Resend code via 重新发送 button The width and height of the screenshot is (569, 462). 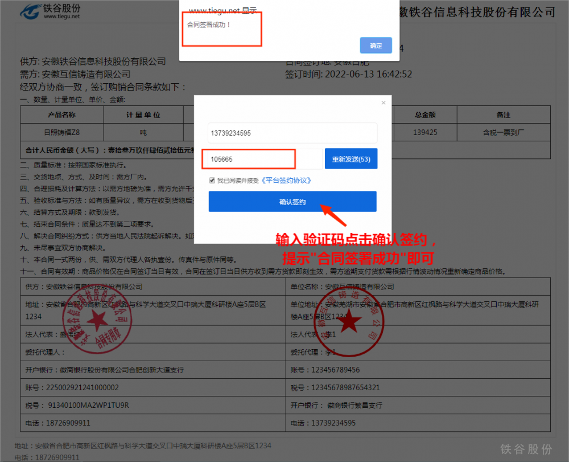click(x=351, y=160)
